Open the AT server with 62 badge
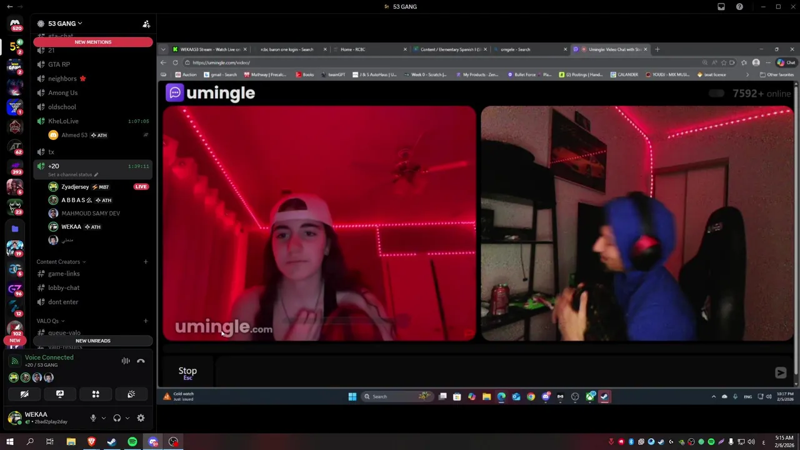Viewport: 800px width, 450px height. pyautogui.click(x=15, y=147)
